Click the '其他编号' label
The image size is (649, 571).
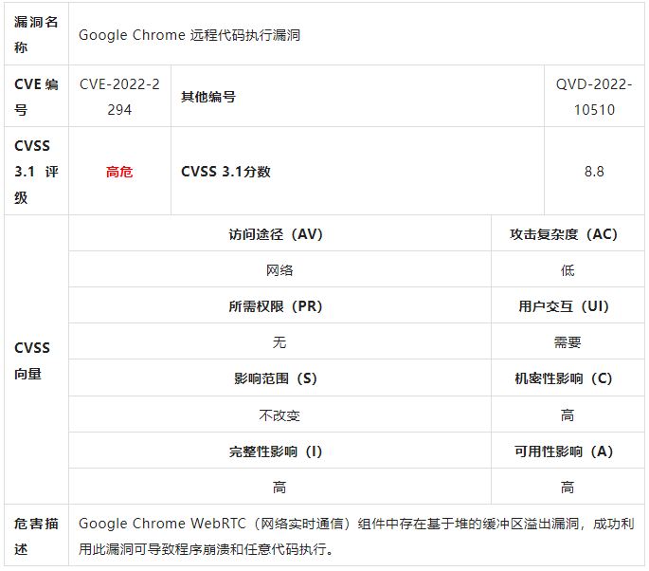208,97
